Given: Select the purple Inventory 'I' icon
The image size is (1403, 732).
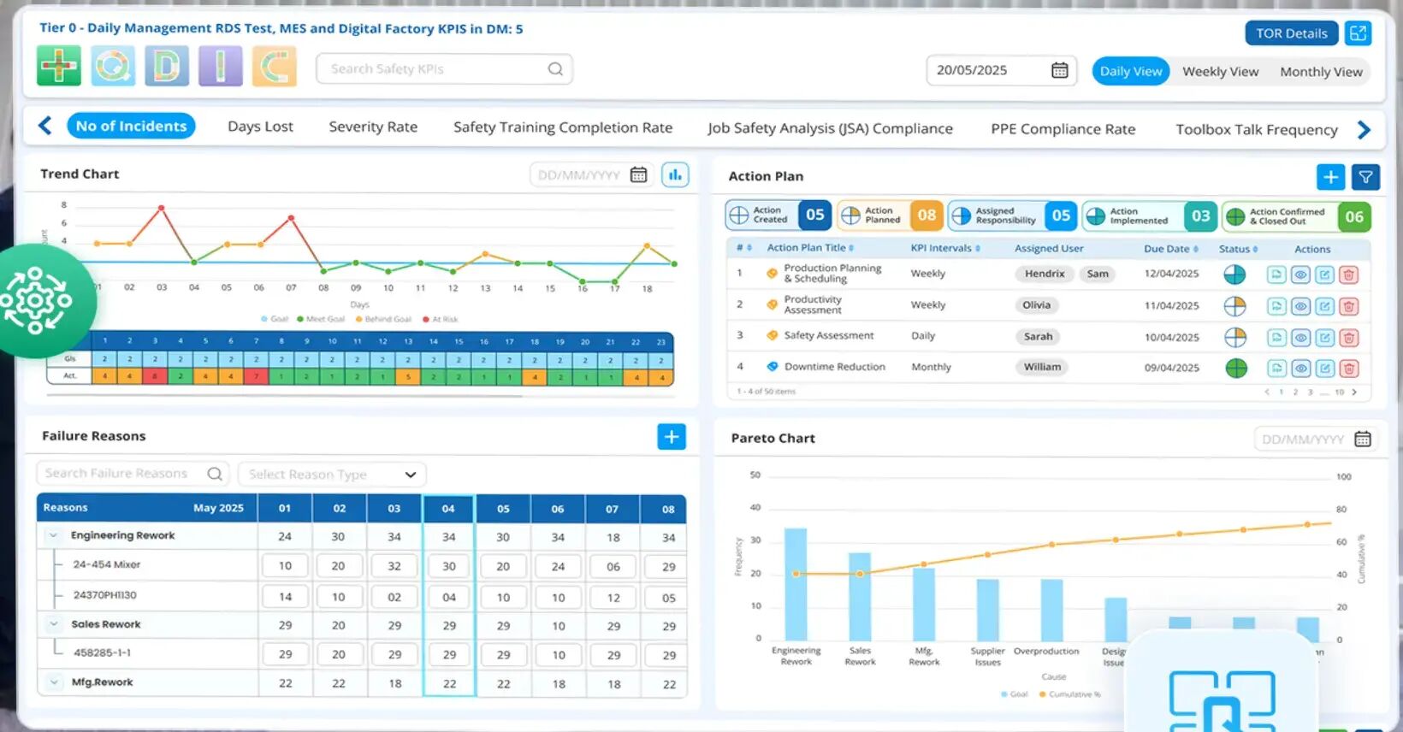Looking at the screenshot, I should 220,66.
